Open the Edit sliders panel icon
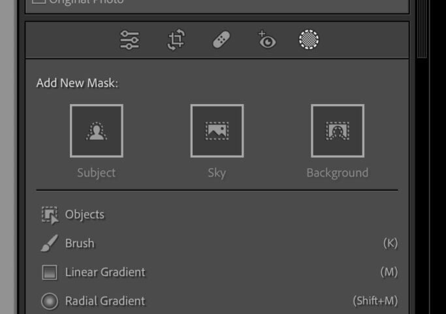This screenshot has height=314, width=446. coord(130,40)
